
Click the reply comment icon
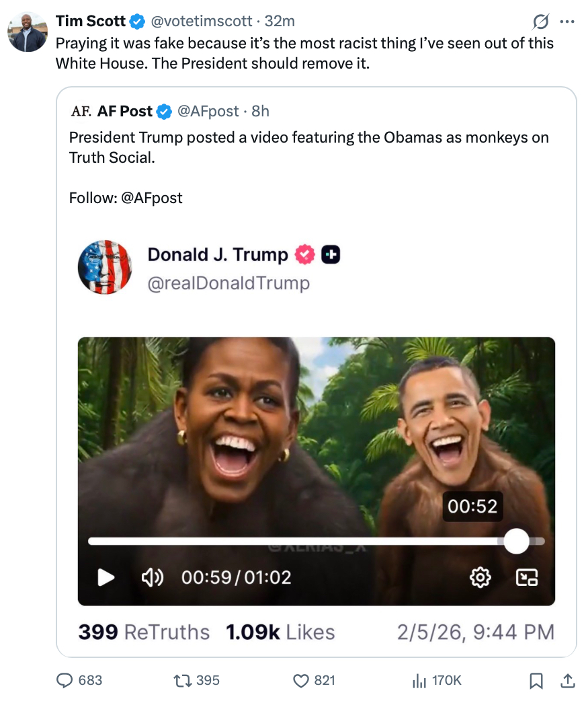click(65, 680)
